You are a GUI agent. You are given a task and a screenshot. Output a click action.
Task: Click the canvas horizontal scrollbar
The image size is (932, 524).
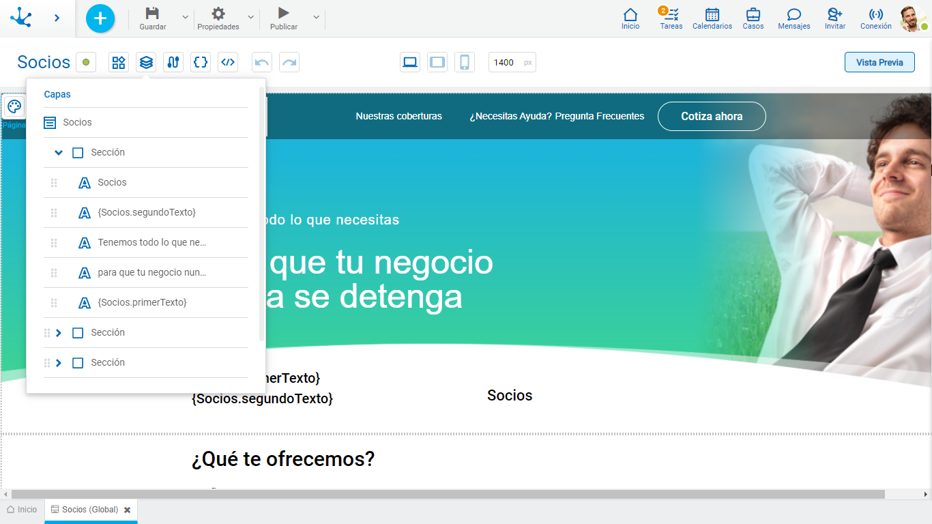[448, 494]
